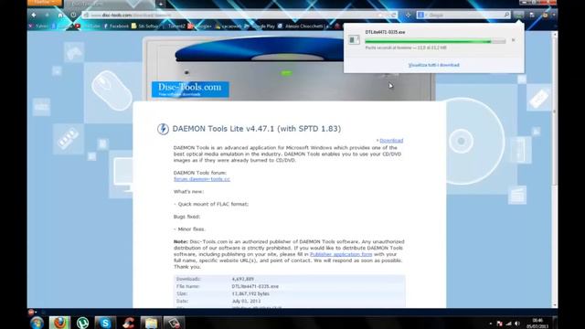Click the Firefox back arrow button

pyautogui.click(x=34, y=15)
